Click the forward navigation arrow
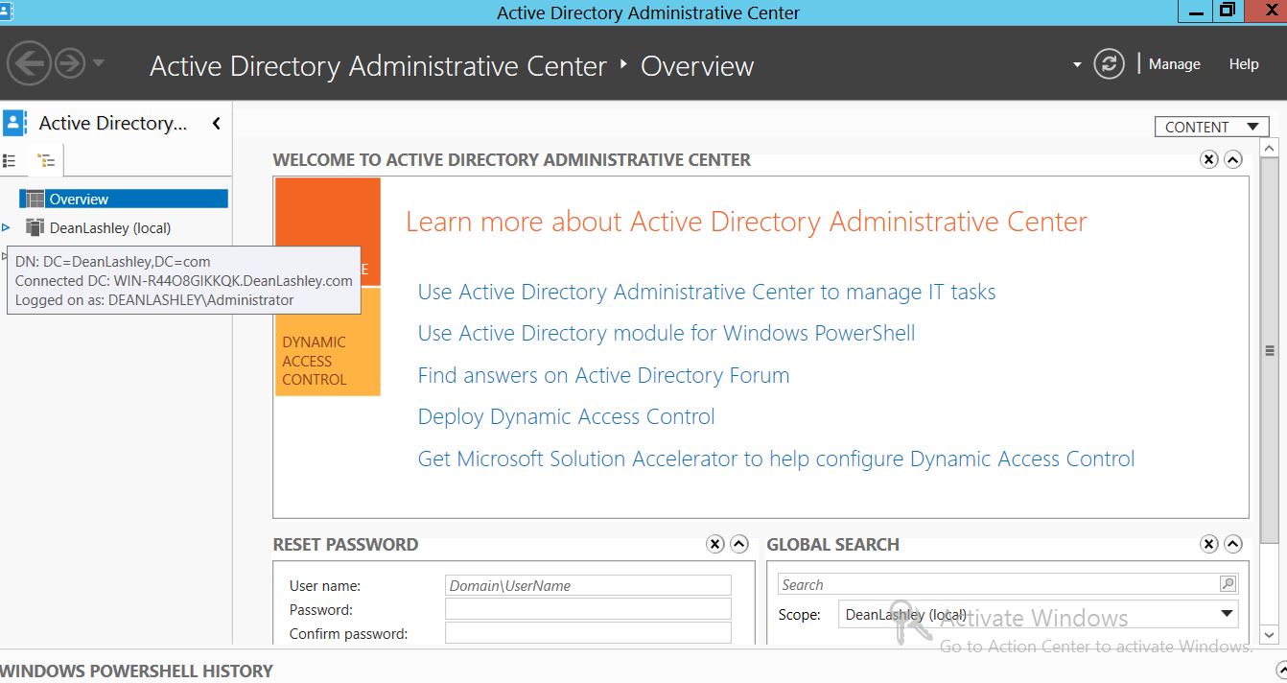 pyautogui.click(x=70, y=64)
